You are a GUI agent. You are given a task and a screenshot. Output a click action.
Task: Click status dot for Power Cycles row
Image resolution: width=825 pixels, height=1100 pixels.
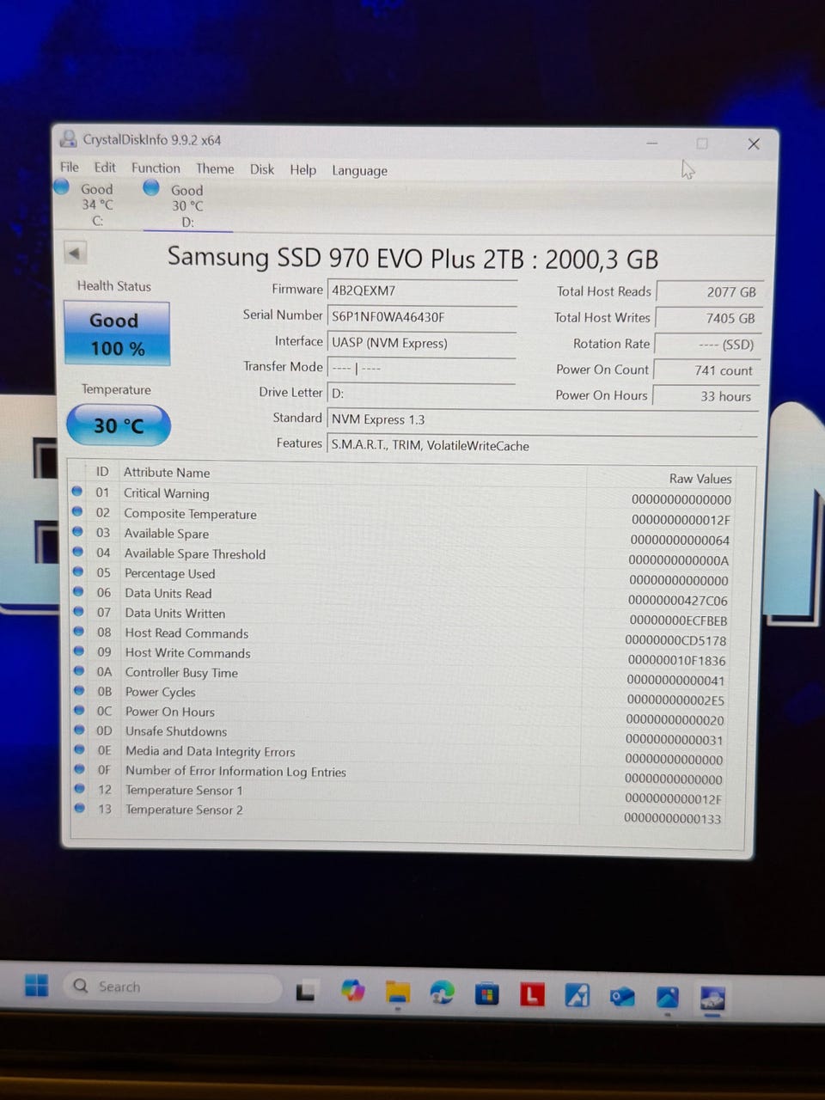click(x=79, y=691)
